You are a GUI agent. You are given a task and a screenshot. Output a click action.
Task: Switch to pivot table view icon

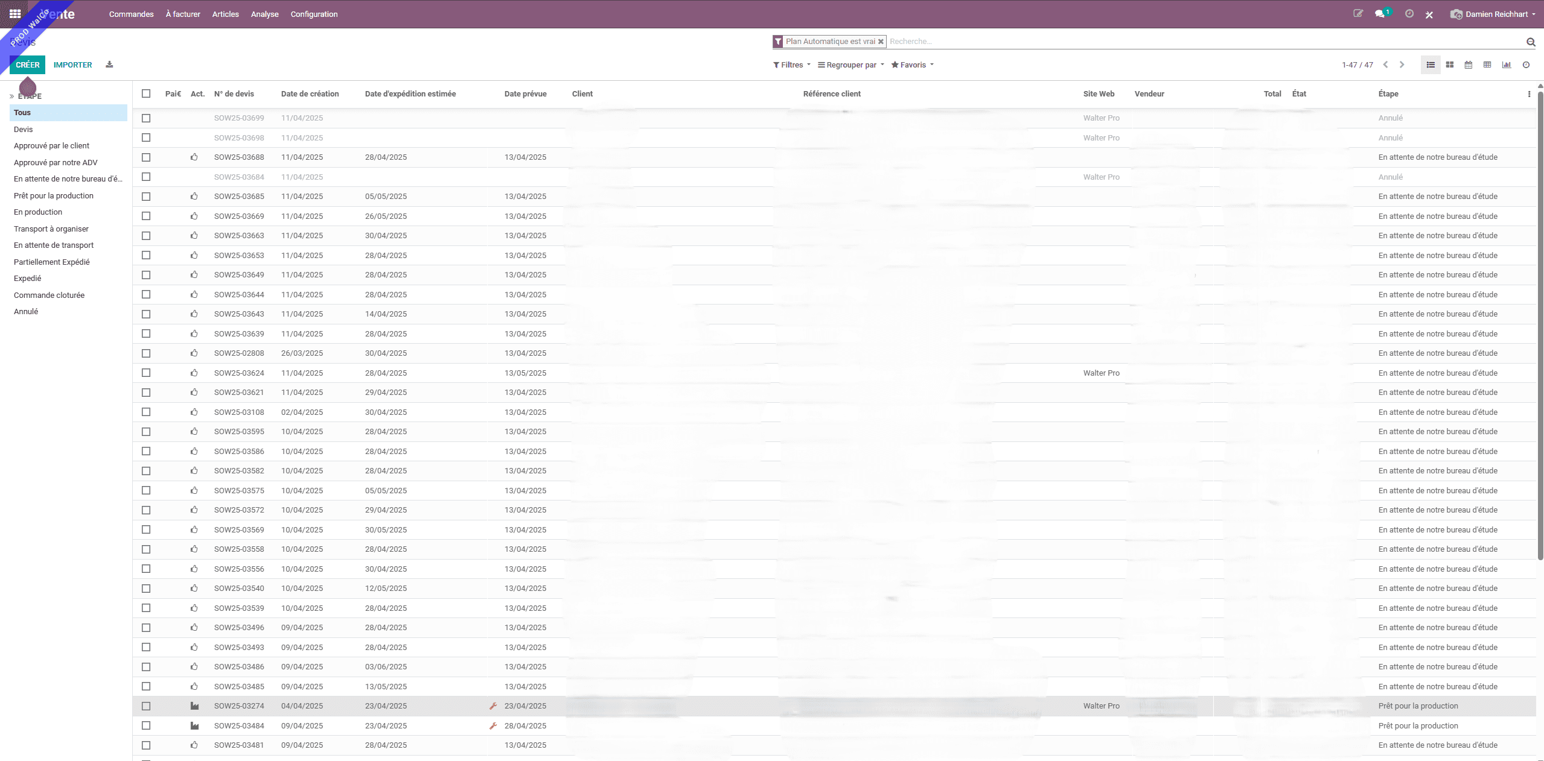[x=1487, y=65]
